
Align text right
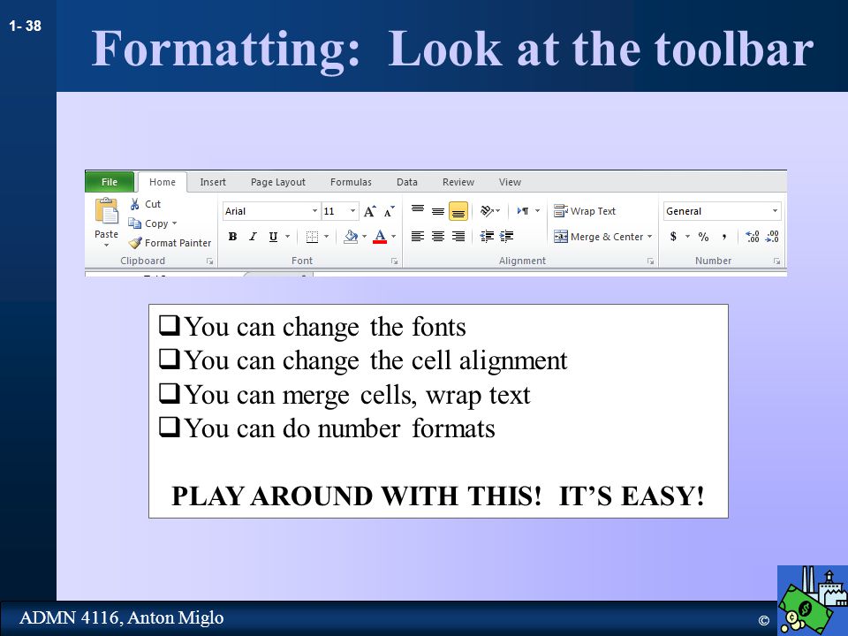(458, 237)
